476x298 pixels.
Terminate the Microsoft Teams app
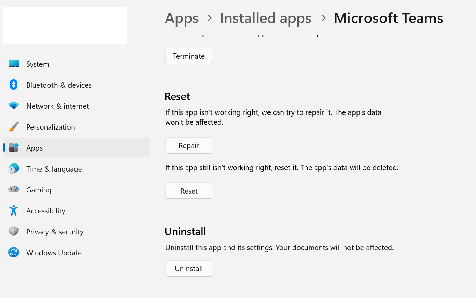coord(189,56)
